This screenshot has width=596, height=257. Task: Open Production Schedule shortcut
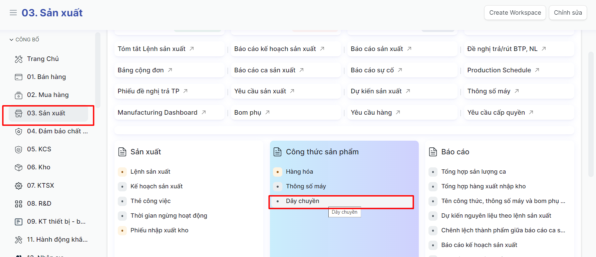499,70
